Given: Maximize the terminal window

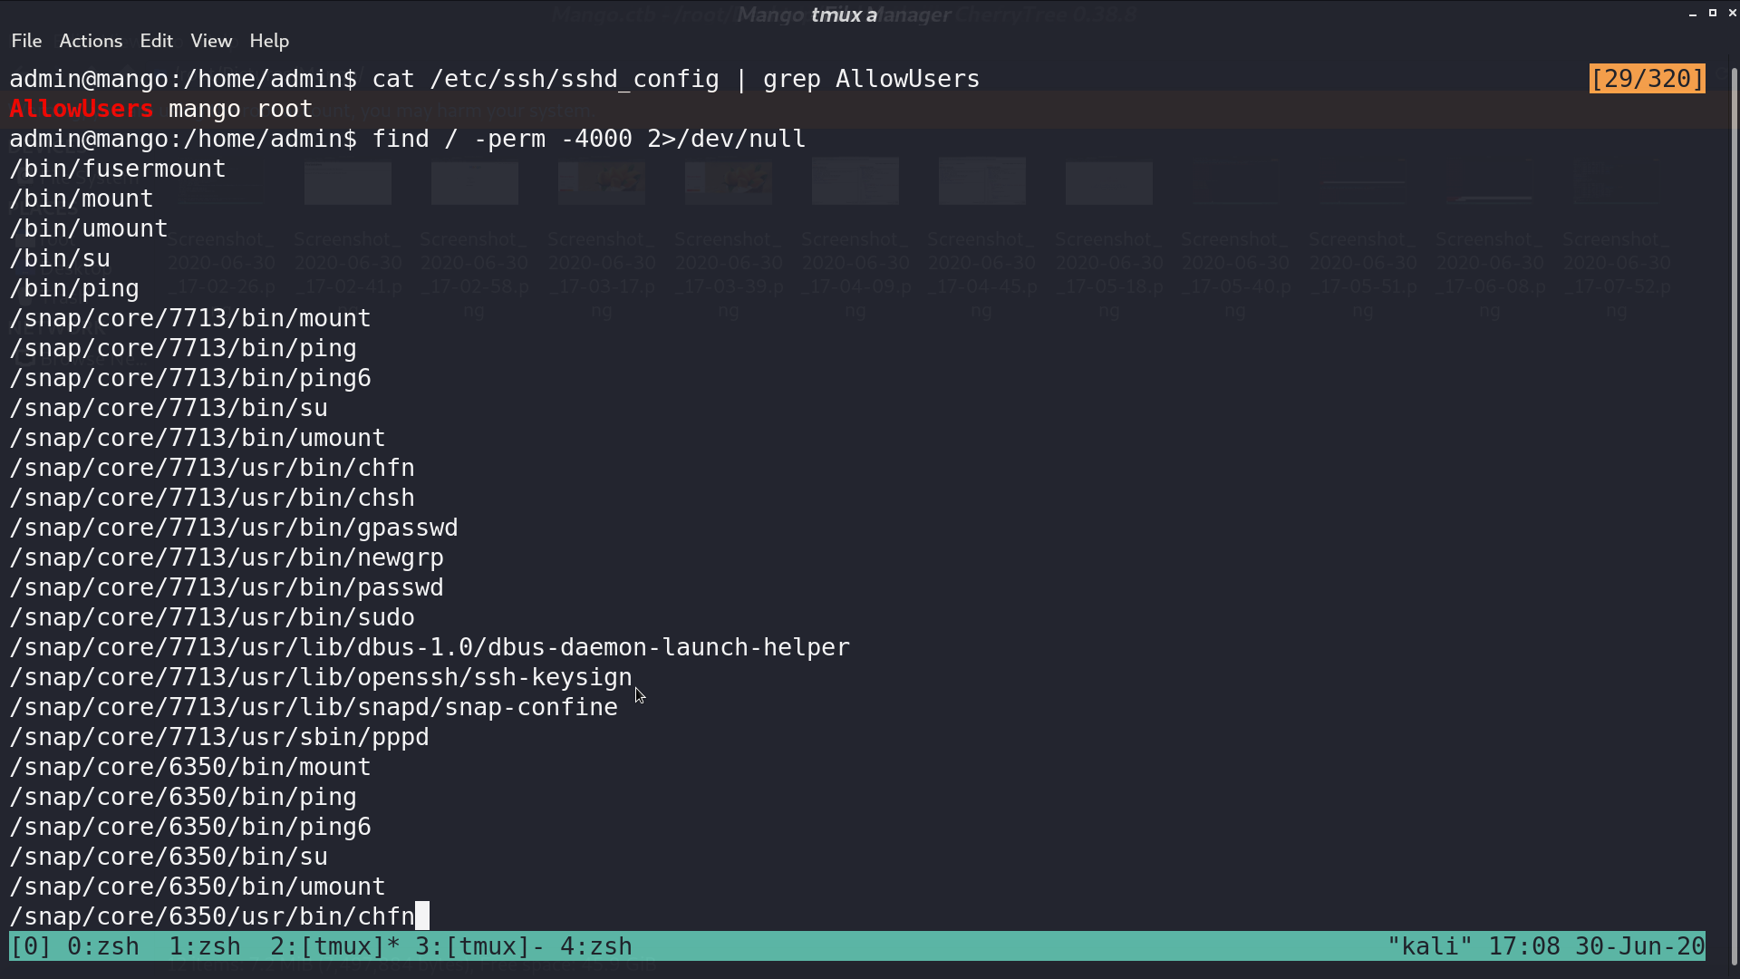Looking at the screenshot, I should [1713, 13].
